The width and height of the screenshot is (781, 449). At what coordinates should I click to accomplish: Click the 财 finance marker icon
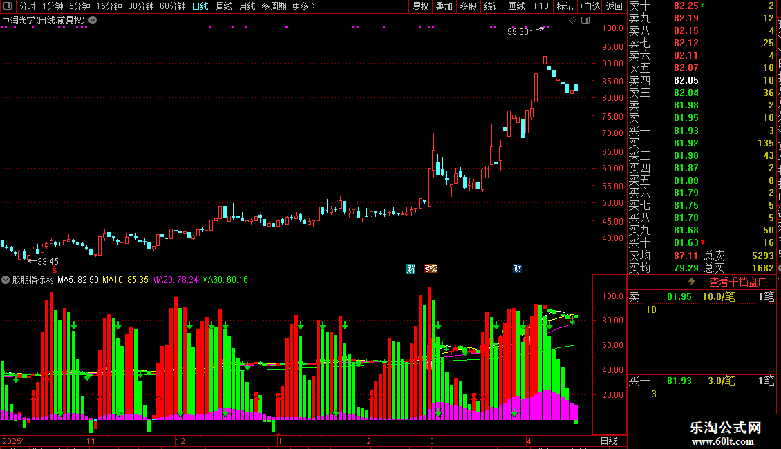pos(517,269)
